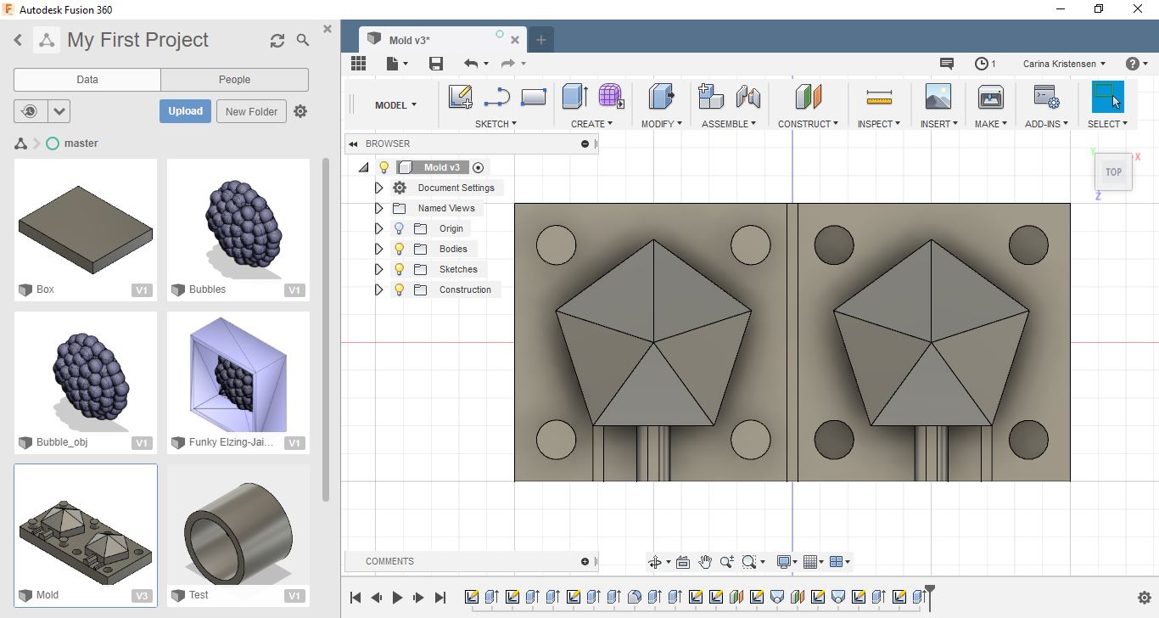Click the Pan hand tool

(x=705, y=562)
